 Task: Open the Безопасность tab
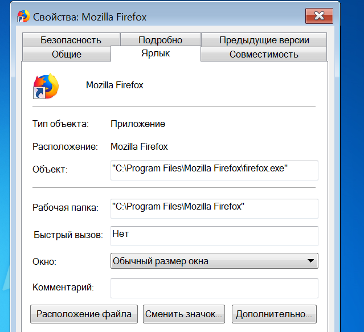tap(71, 40)
